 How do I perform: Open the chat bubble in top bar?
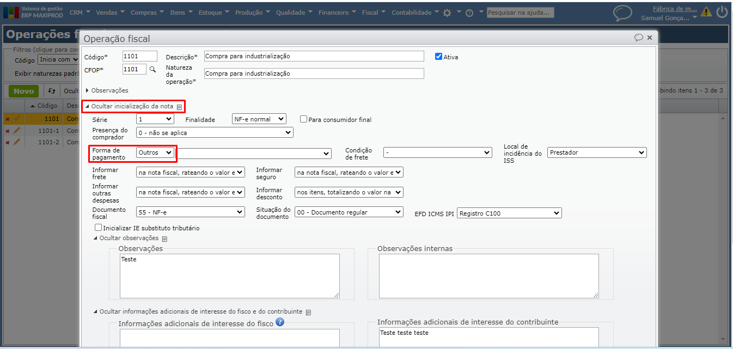[622, 13]
